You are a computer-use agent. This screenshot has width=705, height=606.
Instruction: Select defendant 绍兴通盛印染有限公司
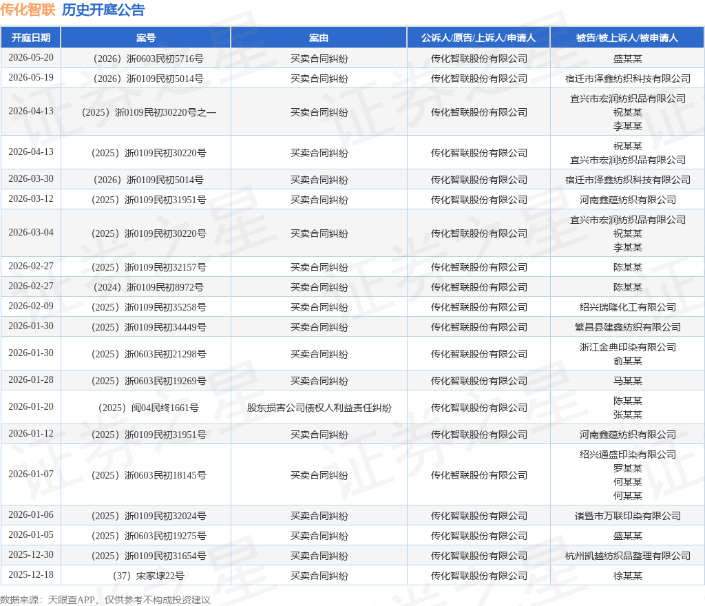628,454
